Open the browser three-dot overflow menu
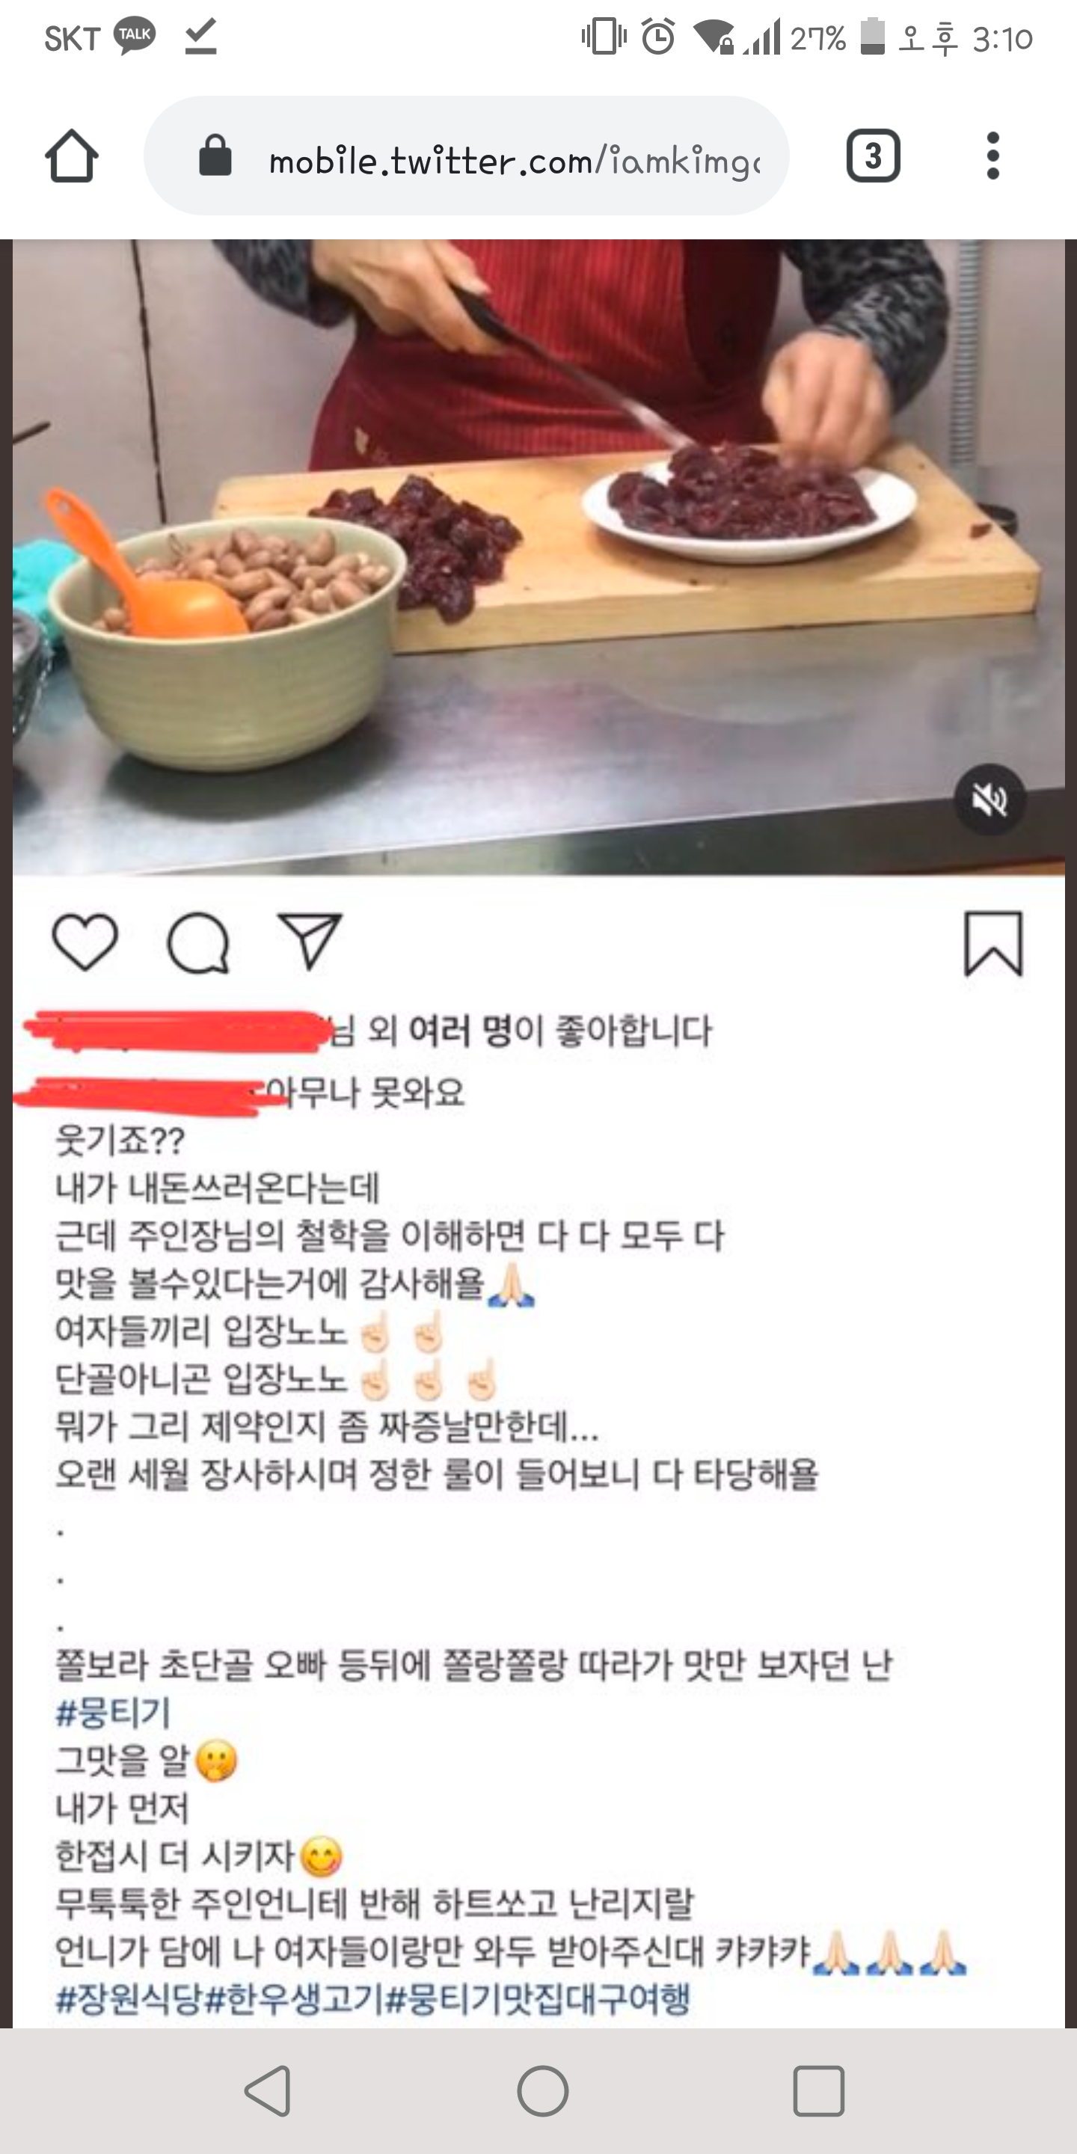The image size is (1077, 2154). point(992,156)
